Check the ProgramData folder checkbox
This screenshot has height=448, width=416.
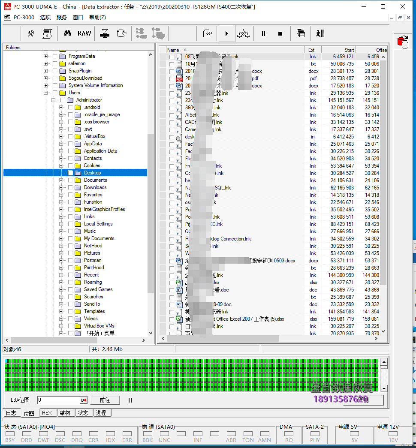(55, 56)
